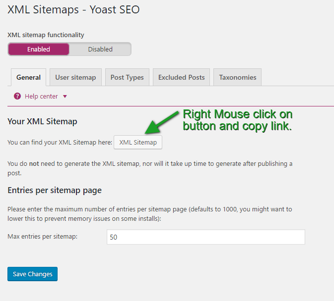Click the 'XML sitemap functionality' label

coord(46,35)
